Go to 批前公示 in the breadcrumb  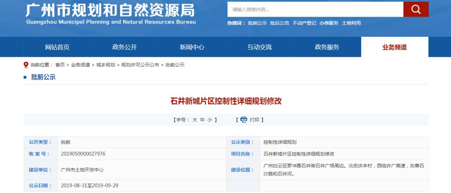[175, 65]
